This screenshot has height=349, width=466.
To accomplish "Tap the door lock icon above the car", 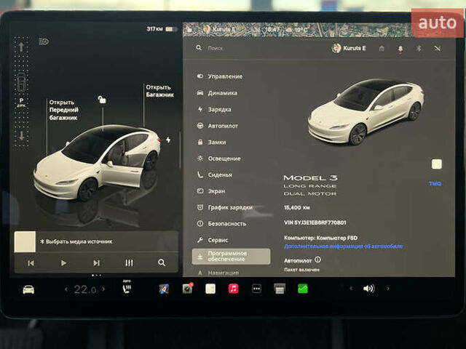I will (x=102, y=100).
